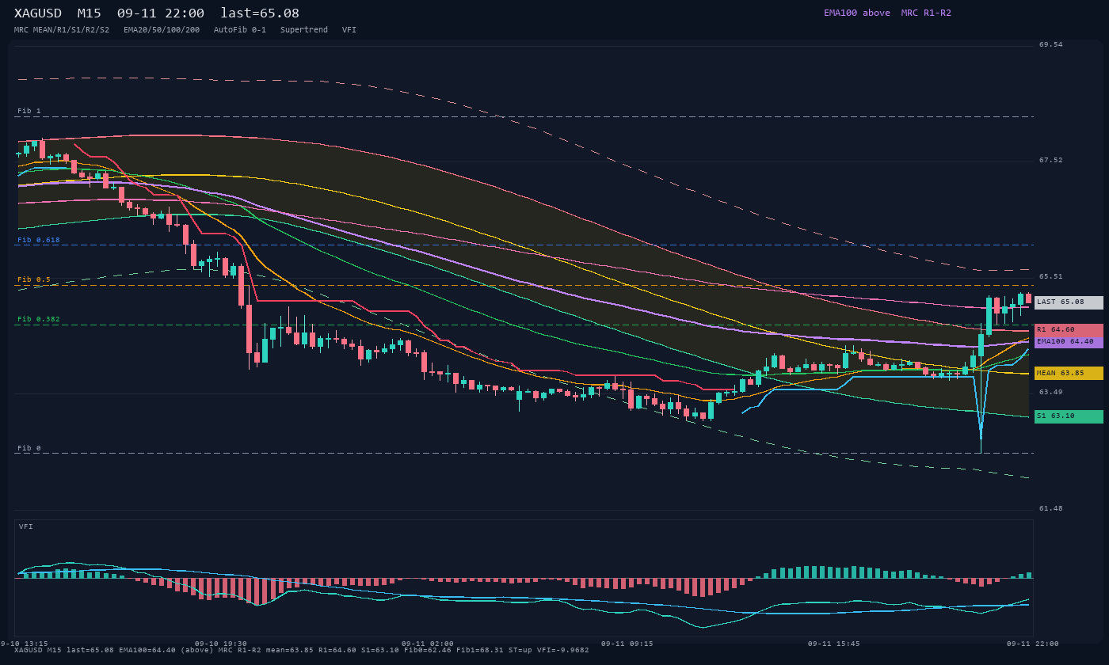
Task: Click the 09-11 22:00 header timestamp
Action: click(x=161, y=13)
